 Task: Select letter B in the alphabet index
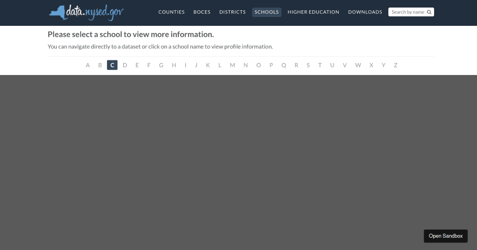100,65
